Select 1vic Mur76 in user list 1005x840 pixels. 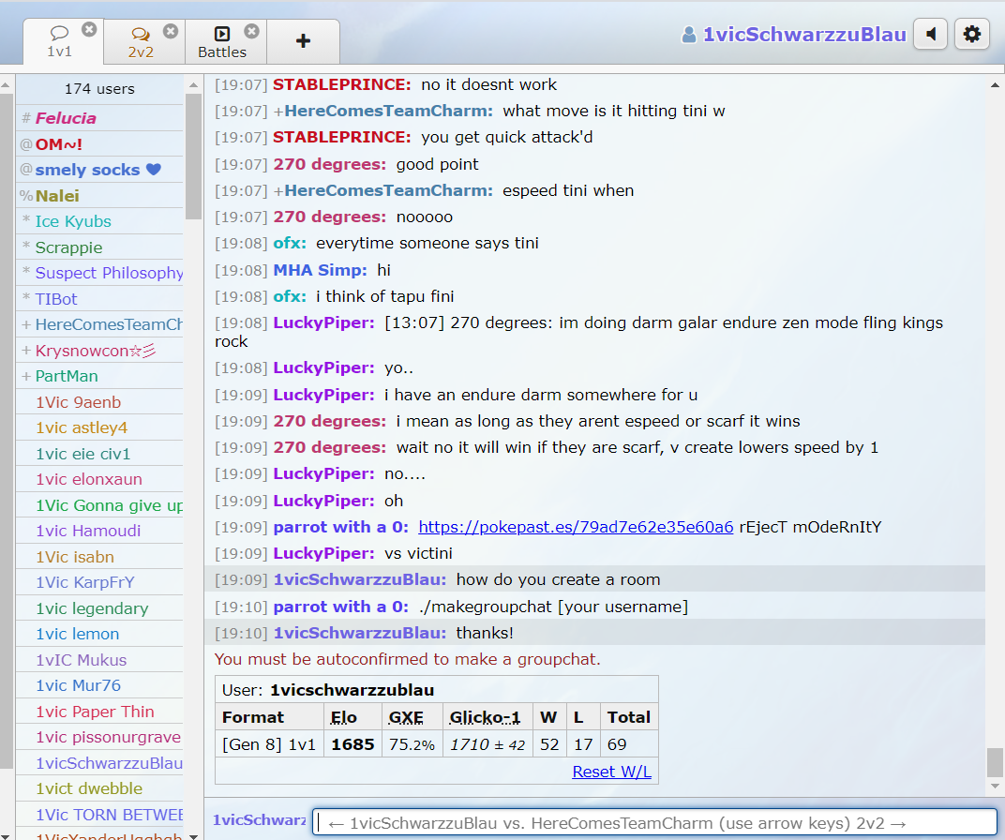(99, 685)
